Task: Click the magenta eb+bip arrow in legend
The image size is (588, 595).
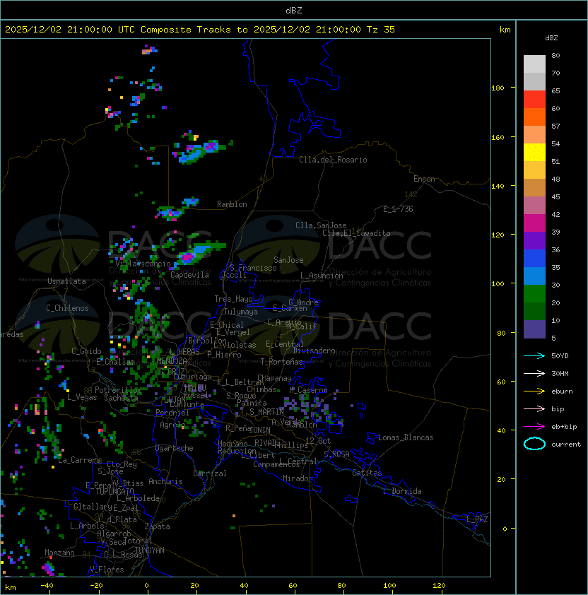Action: click(534, 427)
